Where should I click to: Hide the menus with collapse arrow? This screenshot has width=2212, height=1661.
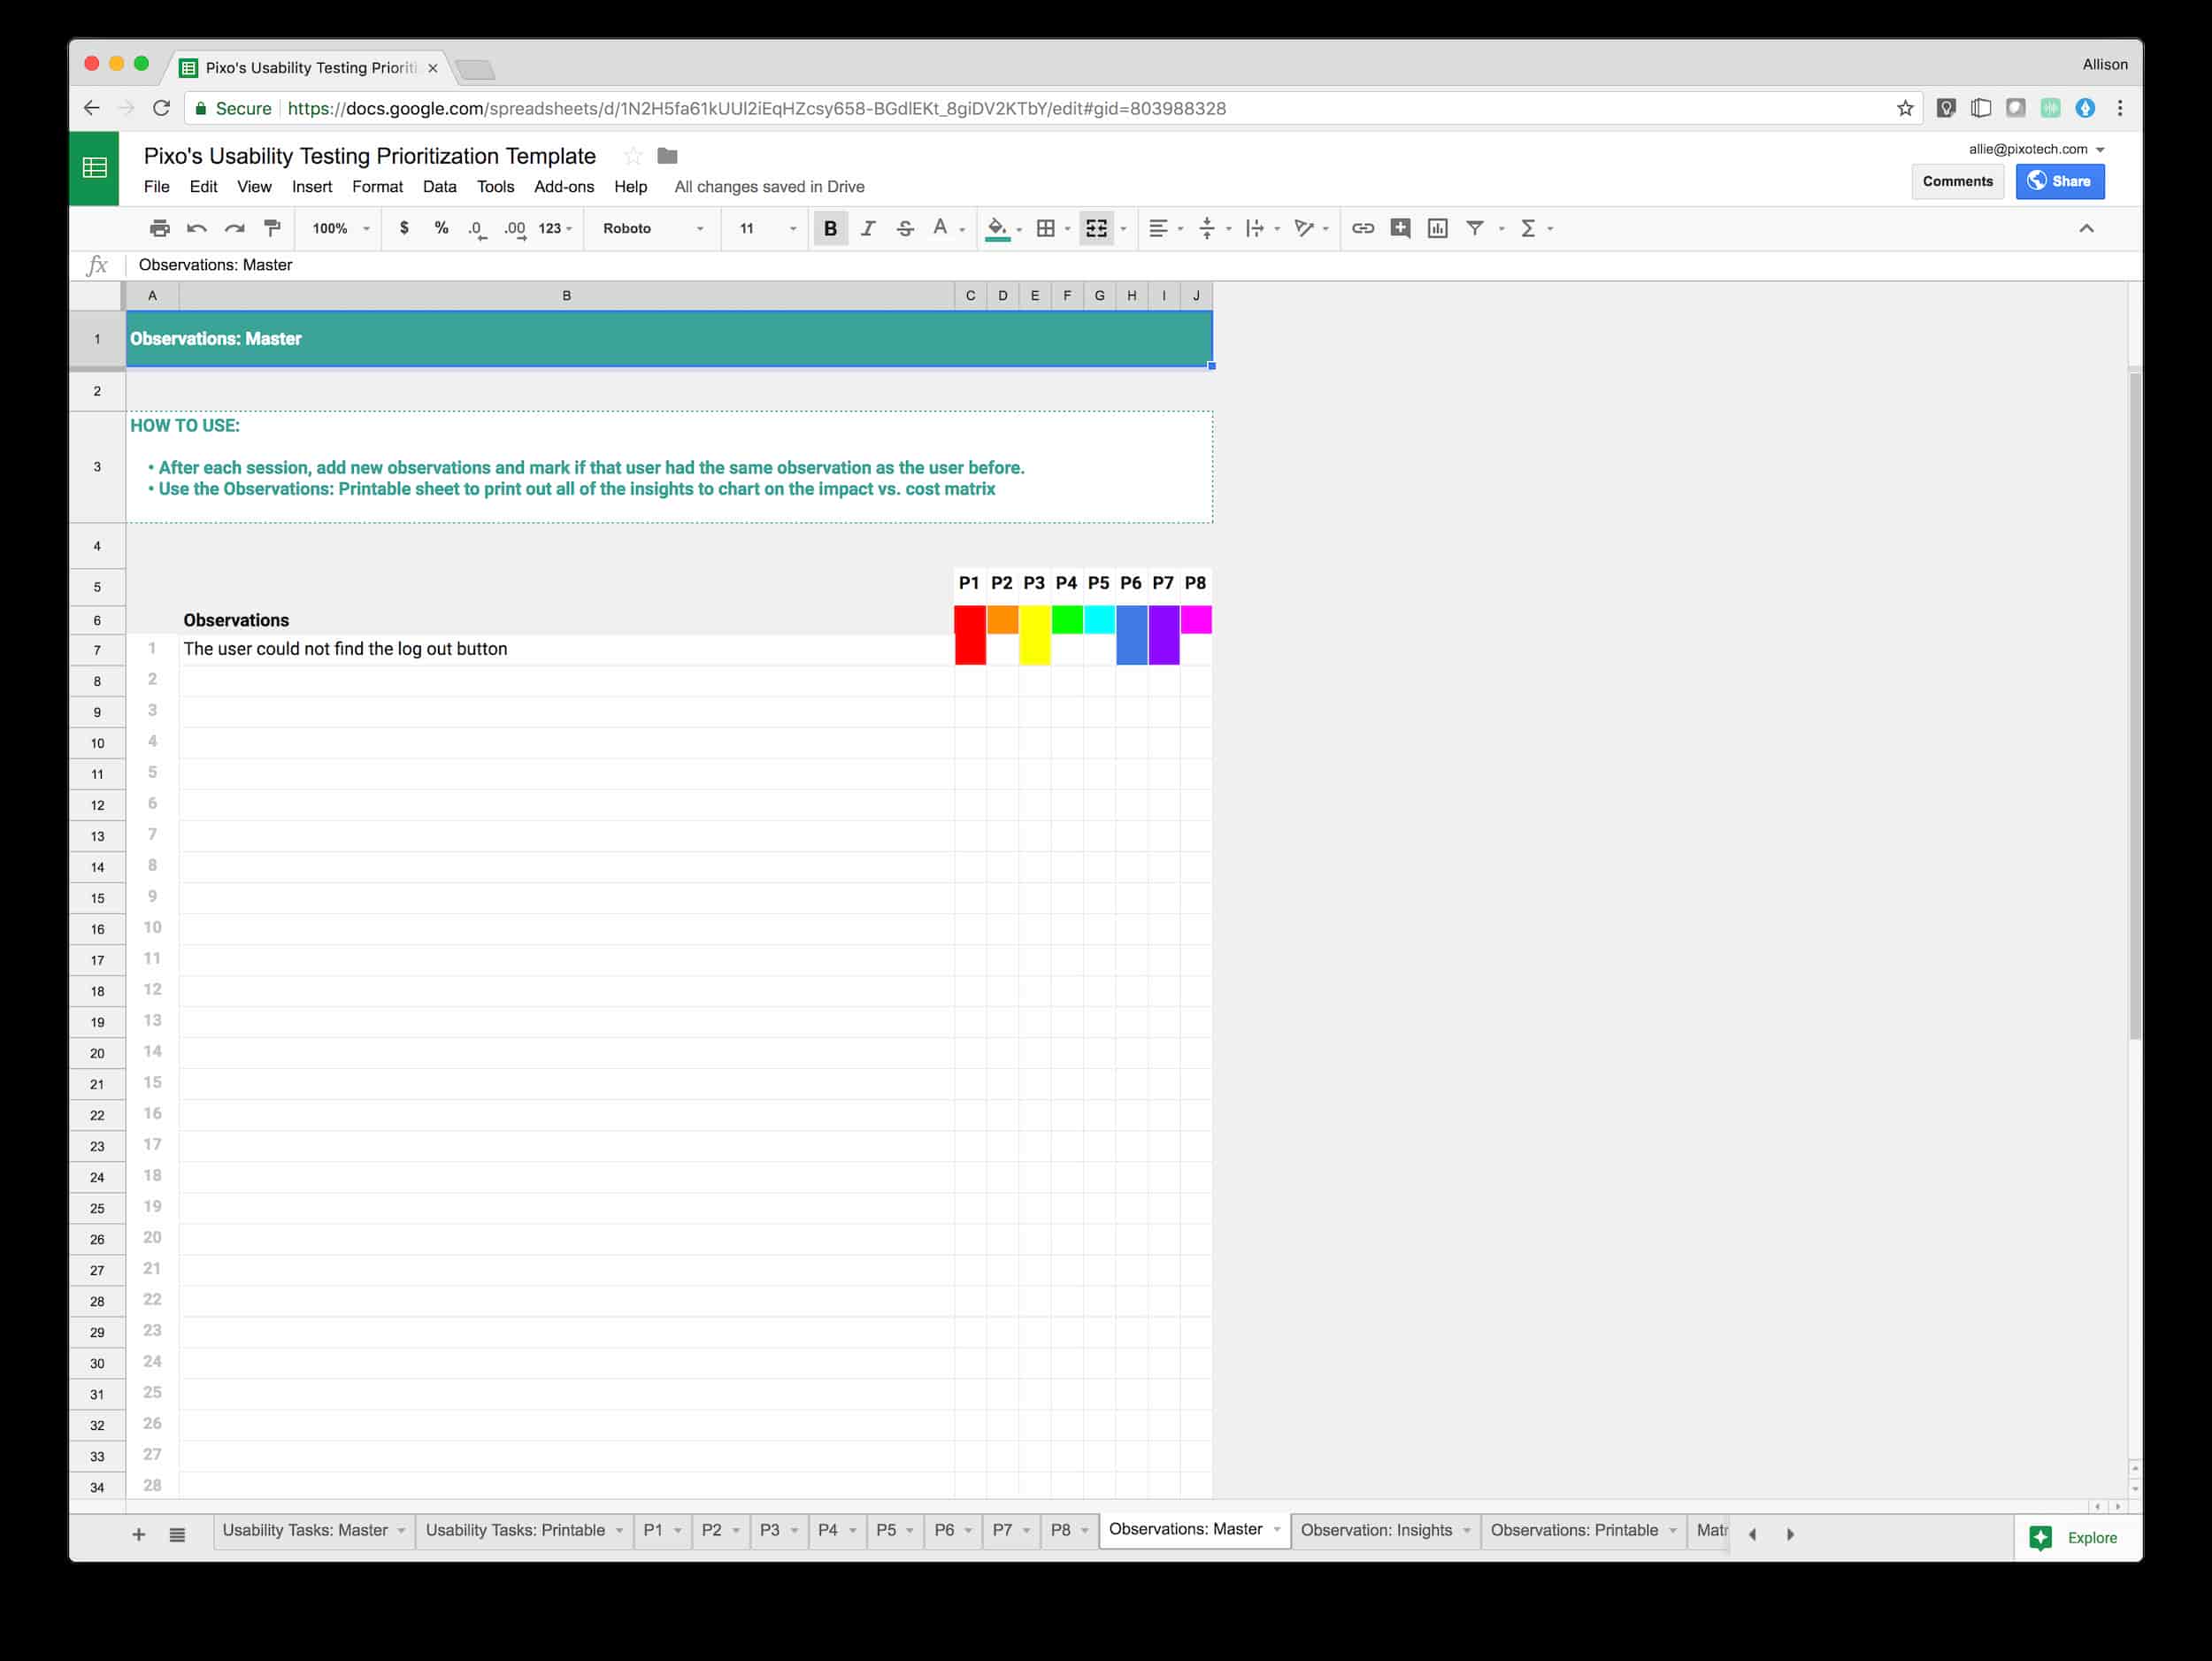coord(2086,228)
